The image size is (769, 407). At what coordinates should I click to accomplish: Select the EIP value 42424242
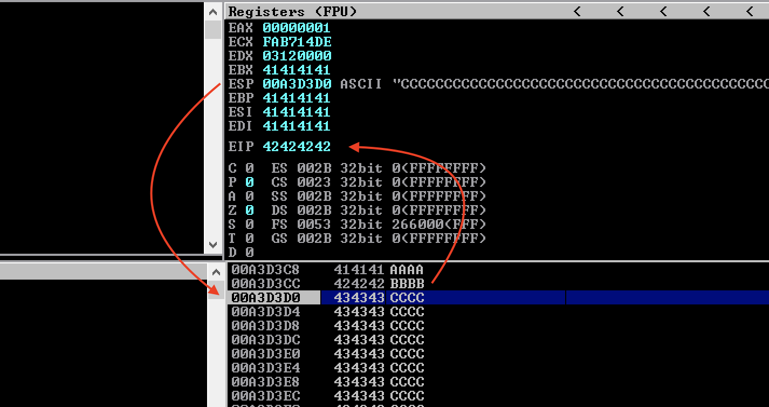pos(297,147)
